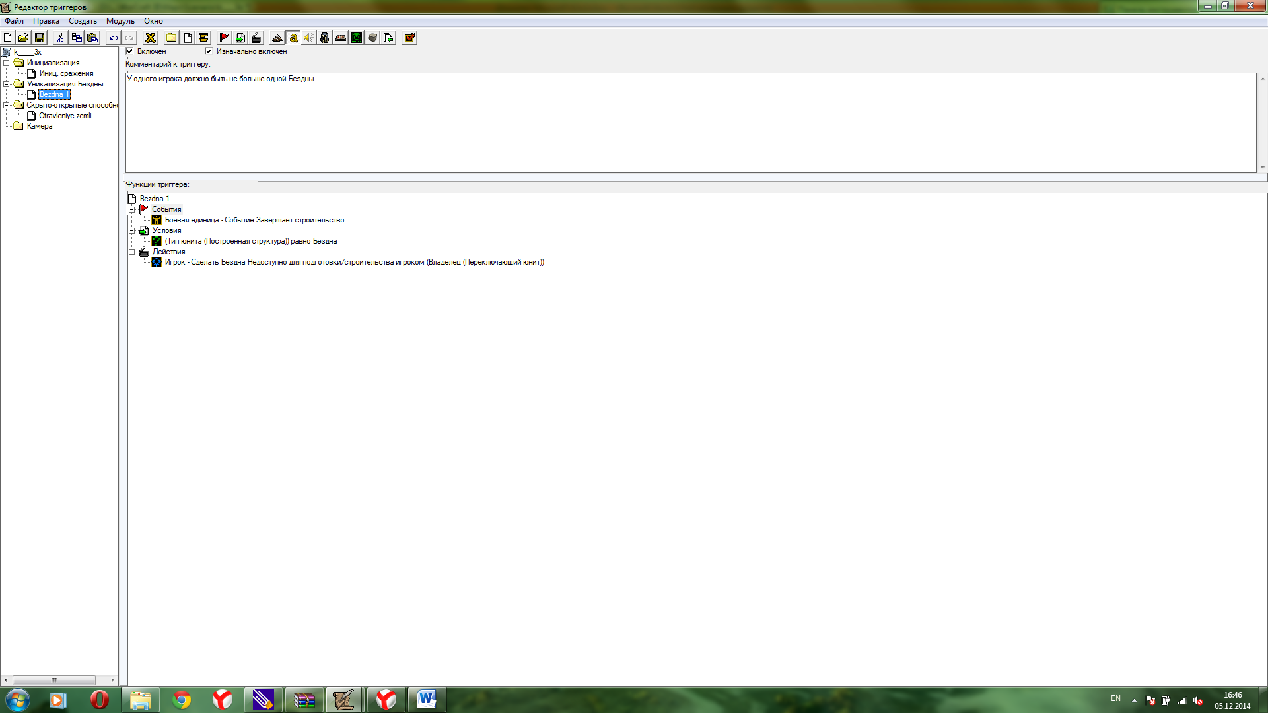Select the Otravleniye zemli trigger
The width and height of the screenshot is (1268, 713).
[65, 116]
